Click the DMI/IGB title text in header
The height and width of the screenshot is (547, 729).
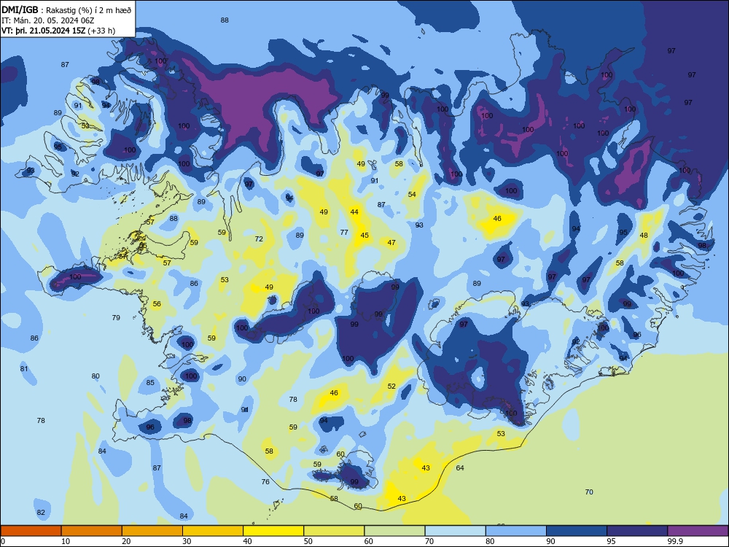(20, 9)
